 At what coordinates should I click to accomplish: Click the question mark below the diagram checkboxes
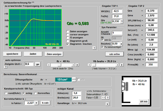tap(94, 48)
